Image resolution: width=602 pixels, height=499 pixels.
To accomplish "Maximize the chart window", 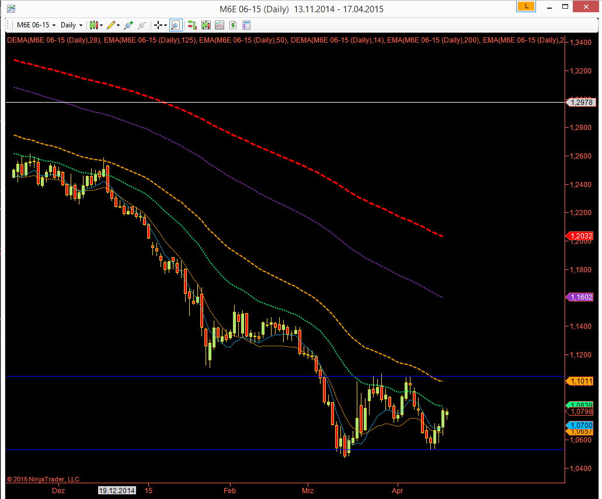I will tap(565, 6).
